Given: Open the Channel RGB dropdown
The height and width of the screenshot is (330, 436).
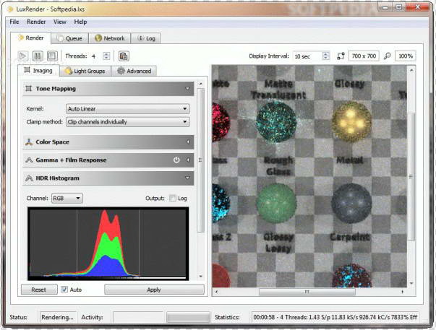Looking at the screenshot, I should (67, 198).
